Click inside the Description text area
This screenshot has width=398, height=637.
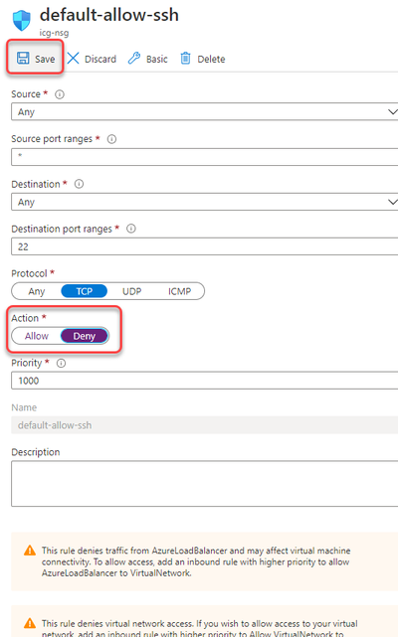pyautogui.click(x=204, y=483)
